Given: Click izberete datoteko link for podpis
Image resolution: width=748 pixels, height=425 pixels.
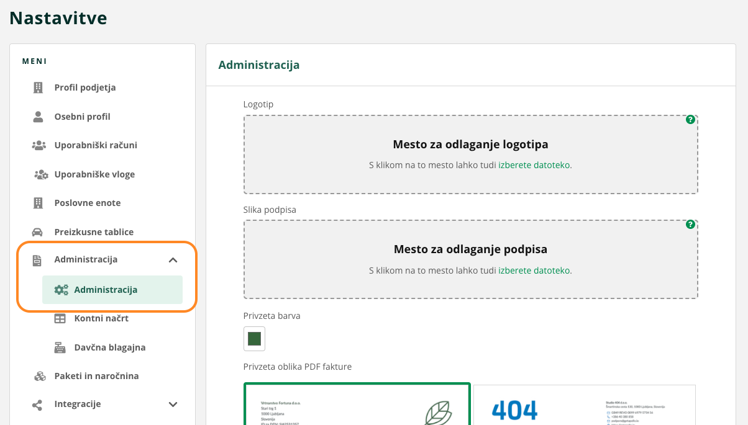Looking at the screenshot, I should [x=534, y=271].
